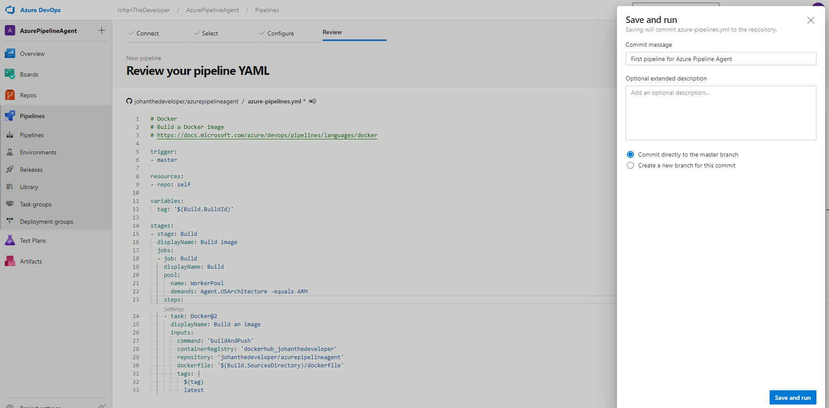
Task: Open the Task groups icon
Action: pyautogui.click(x=10, y=204)
